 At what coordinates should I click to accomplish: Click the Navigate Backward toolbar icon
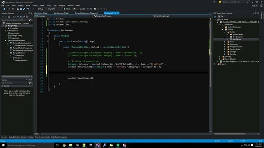(4, 9)
